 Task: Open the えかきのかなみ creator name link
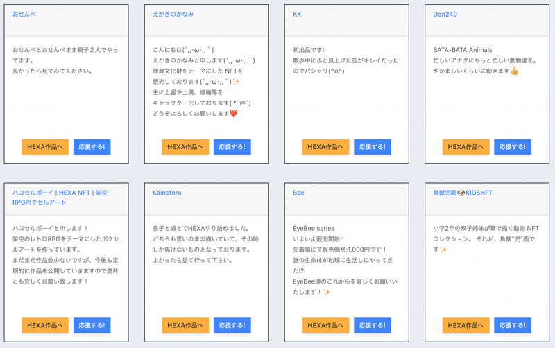173,14
